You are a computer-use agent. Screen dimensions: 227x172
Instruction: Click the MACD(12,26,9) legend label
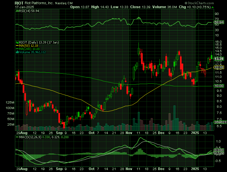[30, 137]
